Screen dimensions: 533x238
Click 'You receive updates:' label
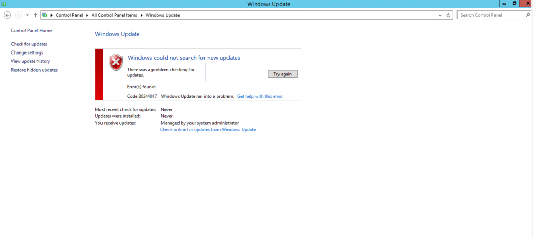(x=116, y=123)
